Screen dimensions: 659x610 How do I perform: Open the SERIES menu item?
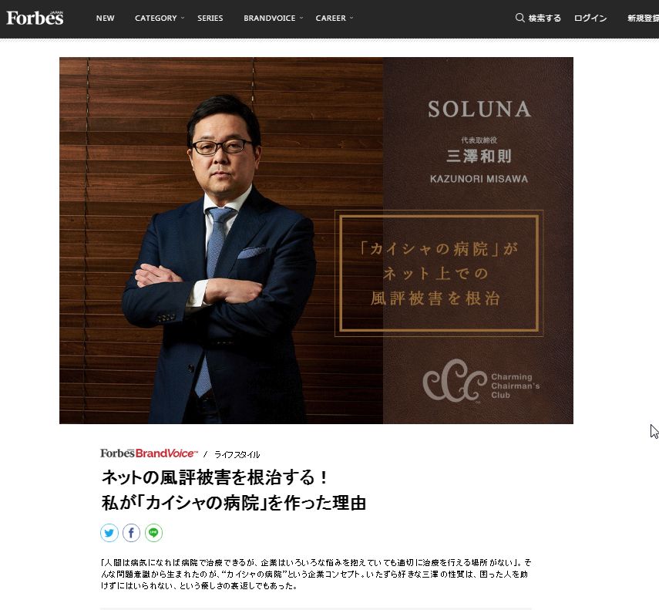coord(210,18)
